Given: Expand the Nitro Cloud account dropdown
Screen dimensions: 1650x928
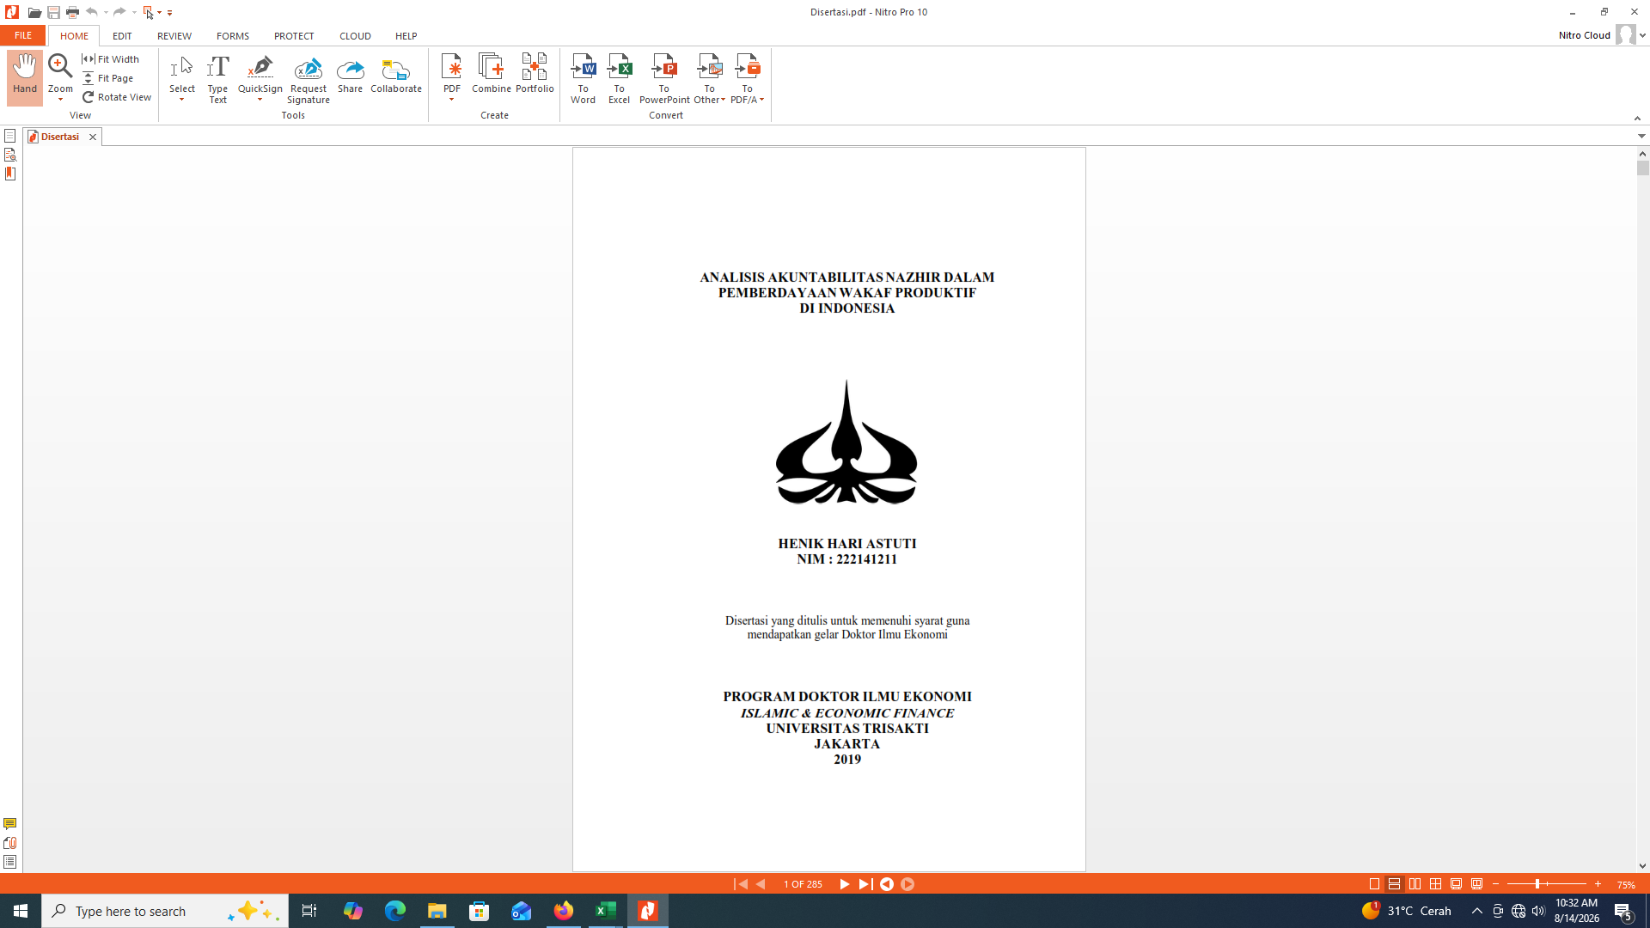Looking at the screenshot, I should click(x=1642, y=35).
